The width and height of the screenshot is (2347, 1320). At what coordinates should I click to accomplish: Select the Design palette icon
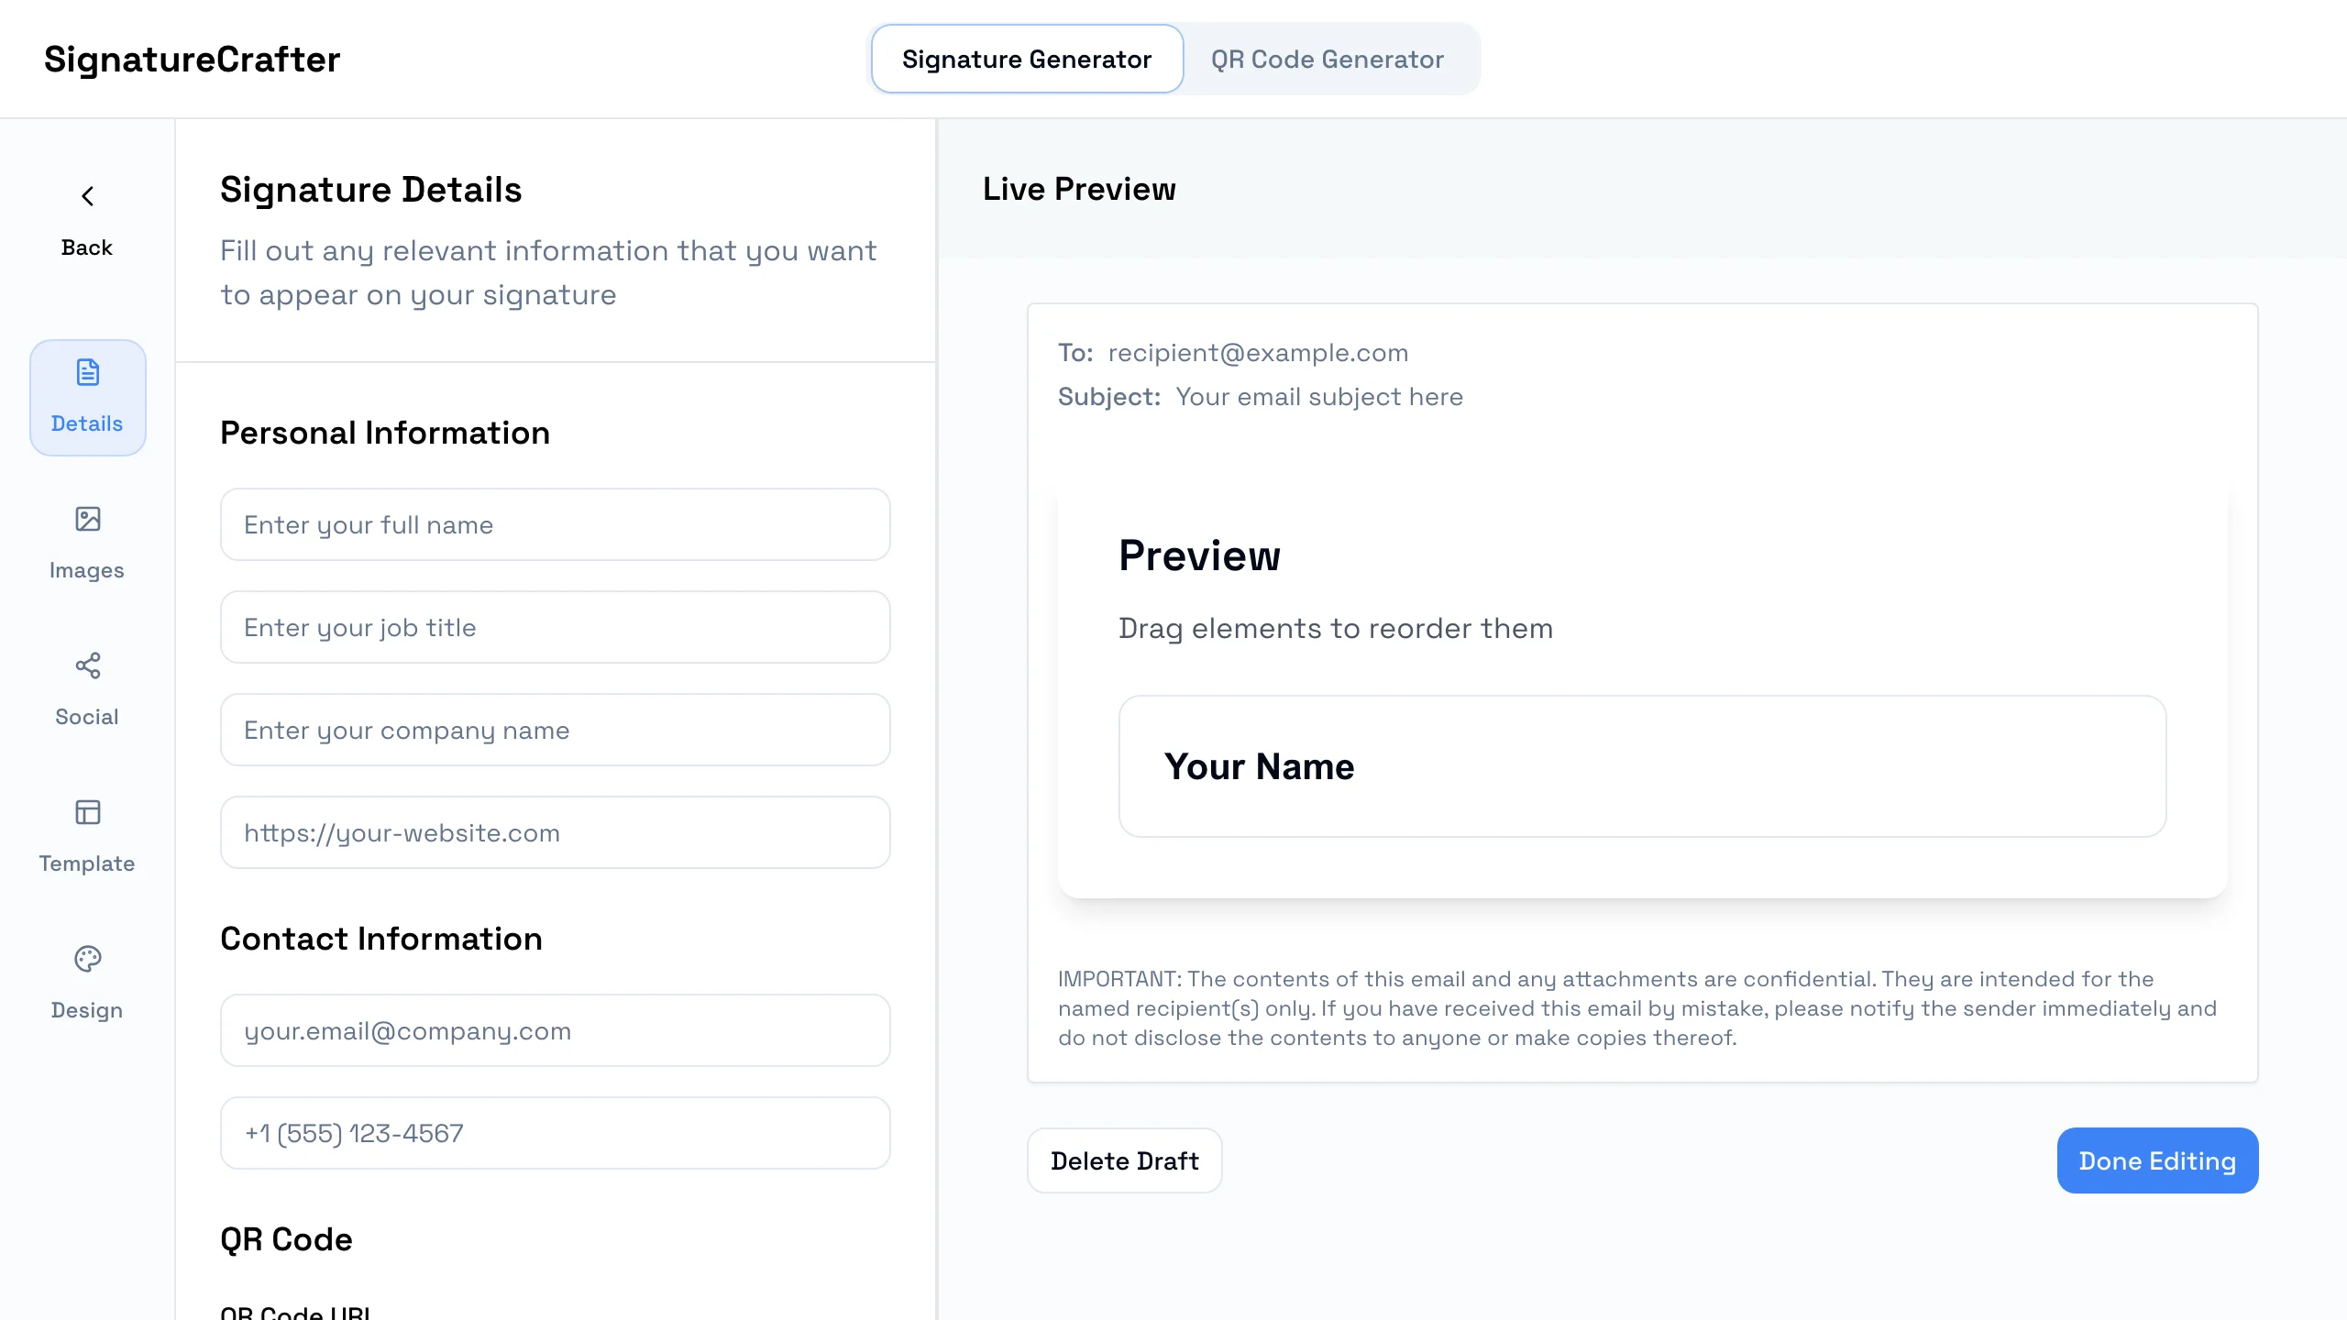(x=87, y=981)
